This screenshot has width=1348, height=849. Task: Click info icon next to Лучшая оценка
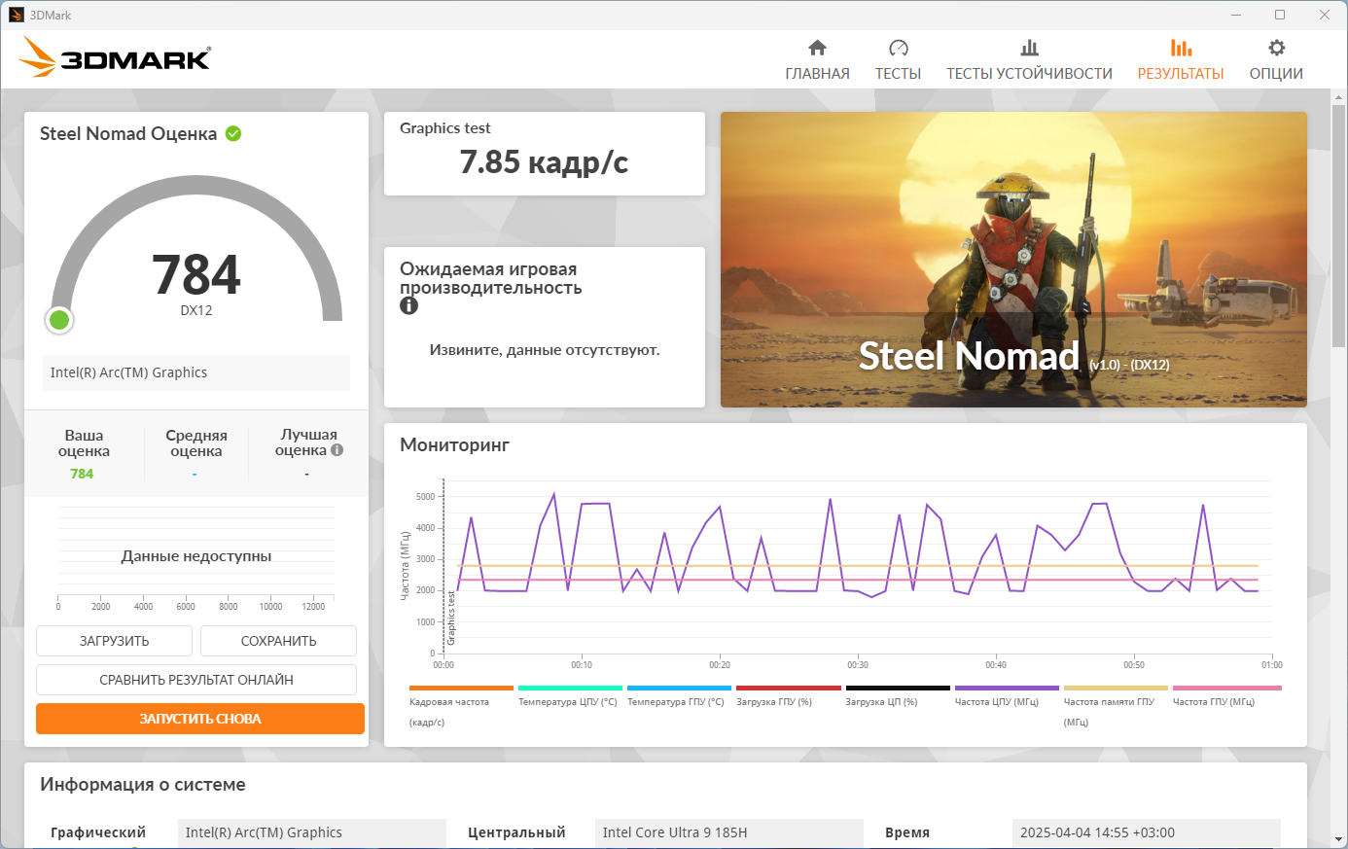[337, 450]
